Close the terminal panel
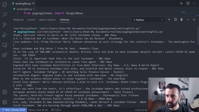Screen dimensions: 199x112 pos(194,20)
